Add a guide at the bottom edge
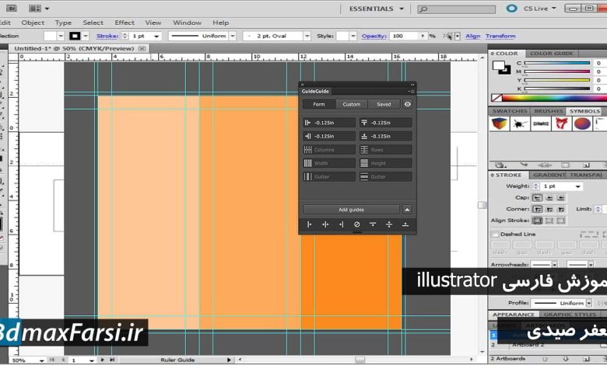607x365 pixels. coord(405,224)
